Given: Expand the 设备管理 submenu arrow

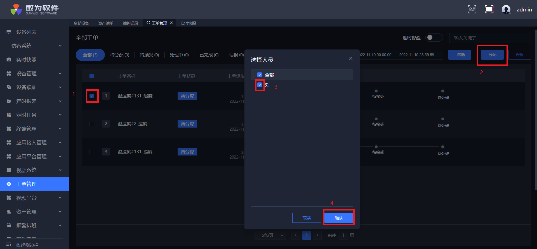Looking at the screenshot, I should click(60, 73).
